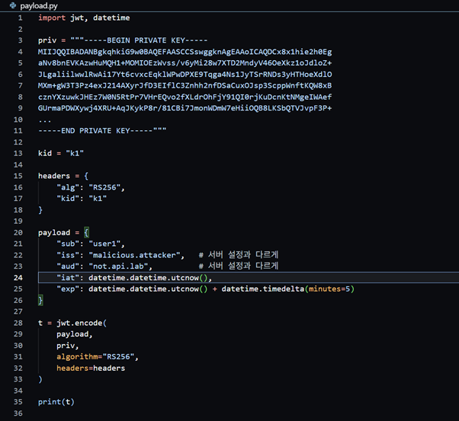The width and height of the screenshot is (459, 421).
Task: Click the 'priv' variable on line 3
Action: pos(47,40)
